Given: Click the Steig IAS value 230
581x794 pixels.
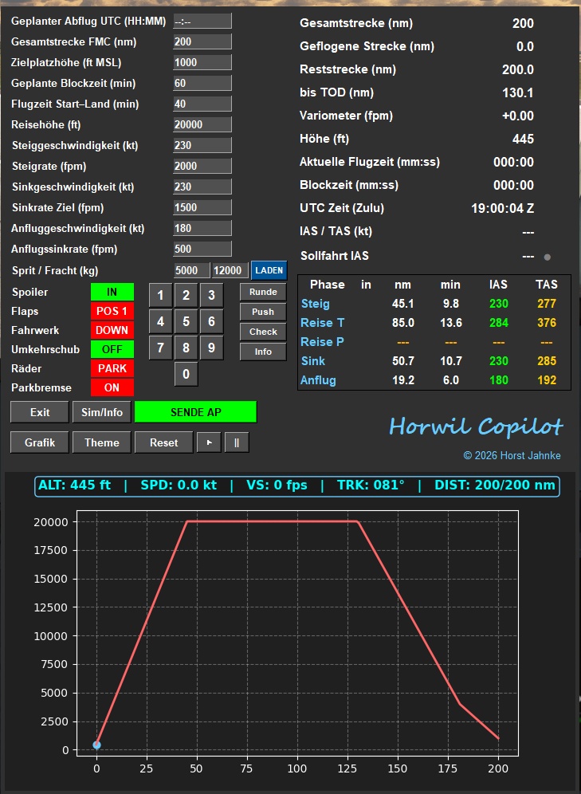Looking at the screenshot, I should click(498, 304).
